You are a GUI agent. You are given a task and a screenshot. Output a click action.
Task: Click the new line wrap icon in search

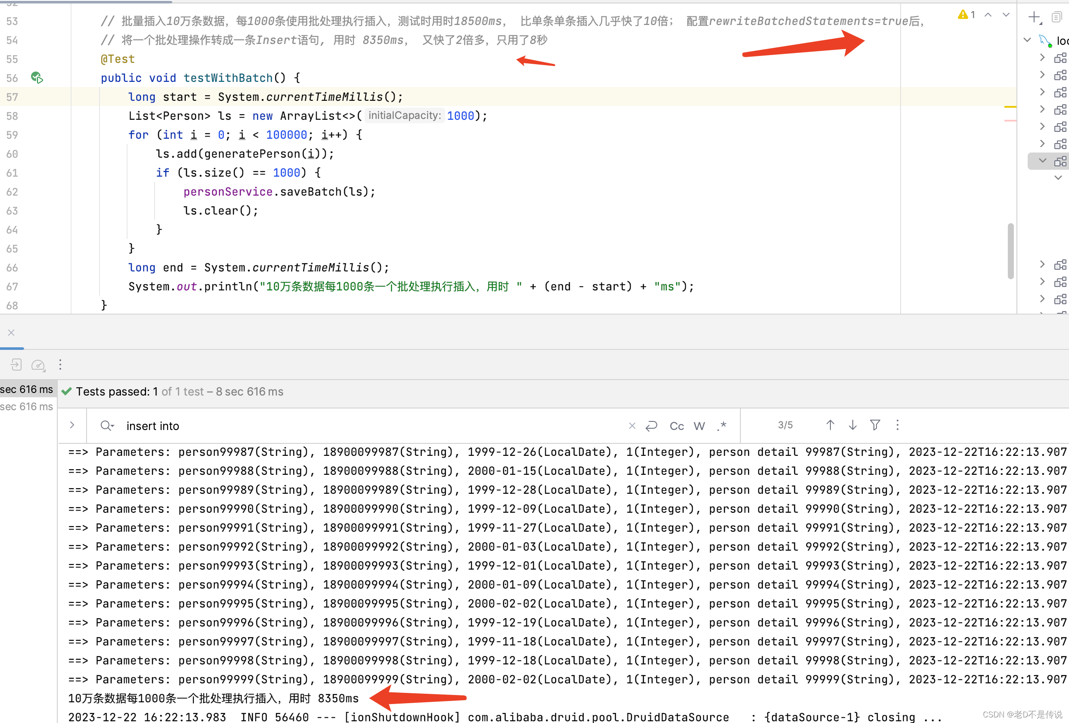click(x=651, y=426)
